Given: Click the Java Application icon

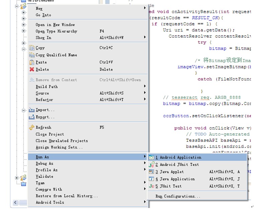Looking at the screenshot, I should [x=151, y=179].
